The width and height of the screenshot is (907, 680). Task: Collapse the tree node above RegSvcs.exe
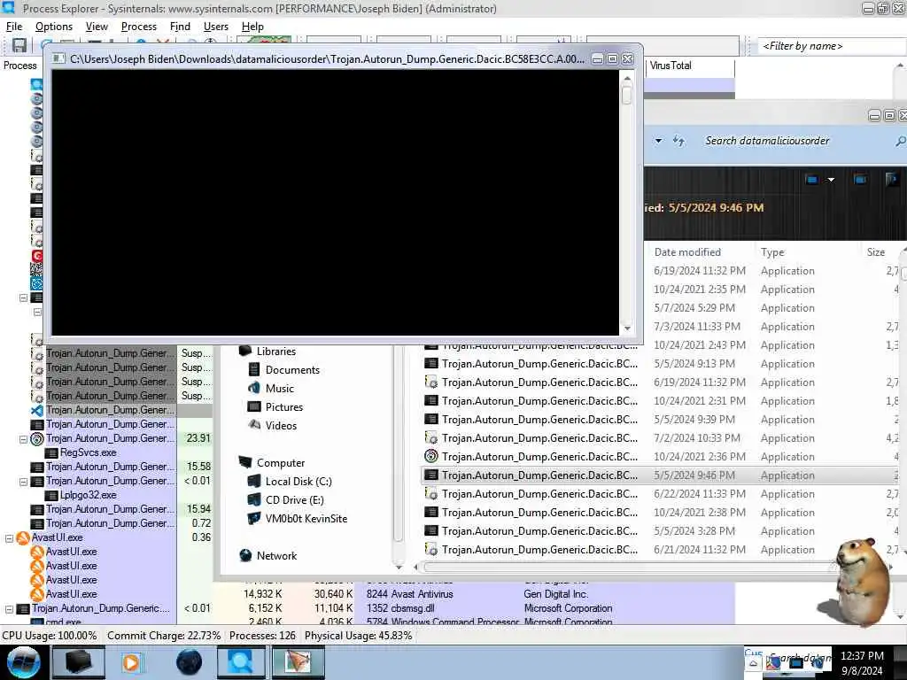click(x=23, y=439)
